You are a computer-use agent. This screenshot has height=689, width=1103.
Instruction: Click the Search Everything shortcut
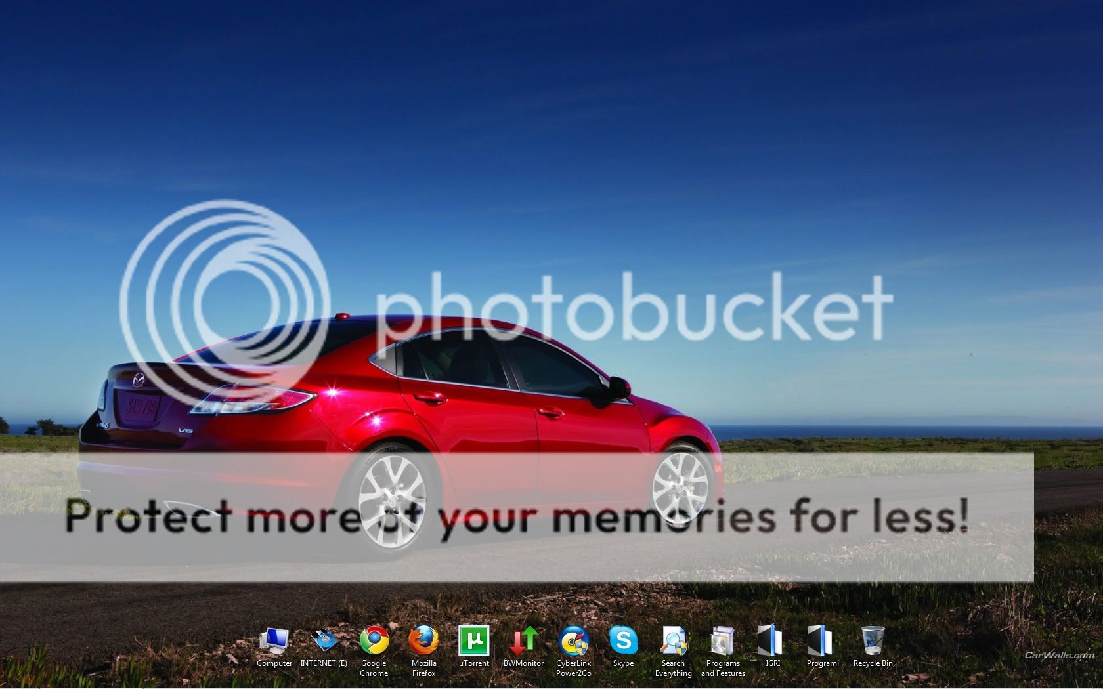coord(673,641)
